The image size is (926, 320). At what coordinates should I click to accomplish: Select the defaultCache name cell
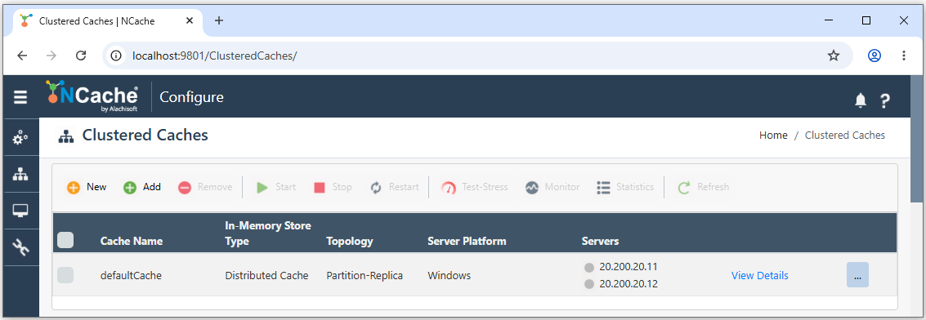coord(131,275)
